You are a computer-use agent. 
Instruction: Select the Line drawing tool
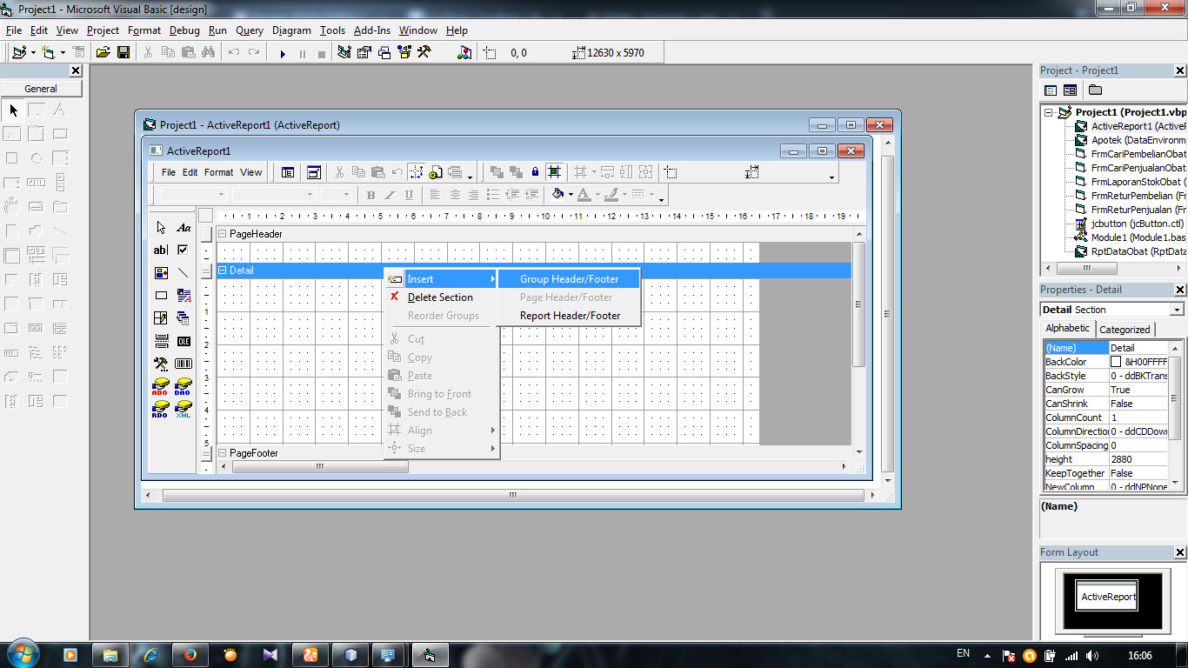coord(184,271)
